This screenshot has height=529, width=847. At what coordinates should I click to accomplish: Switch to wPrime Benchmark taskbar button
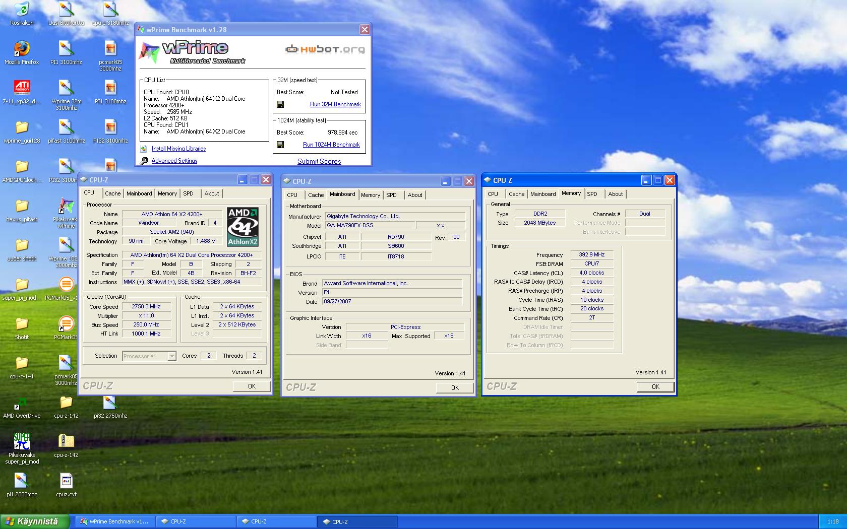click(115, 521)
